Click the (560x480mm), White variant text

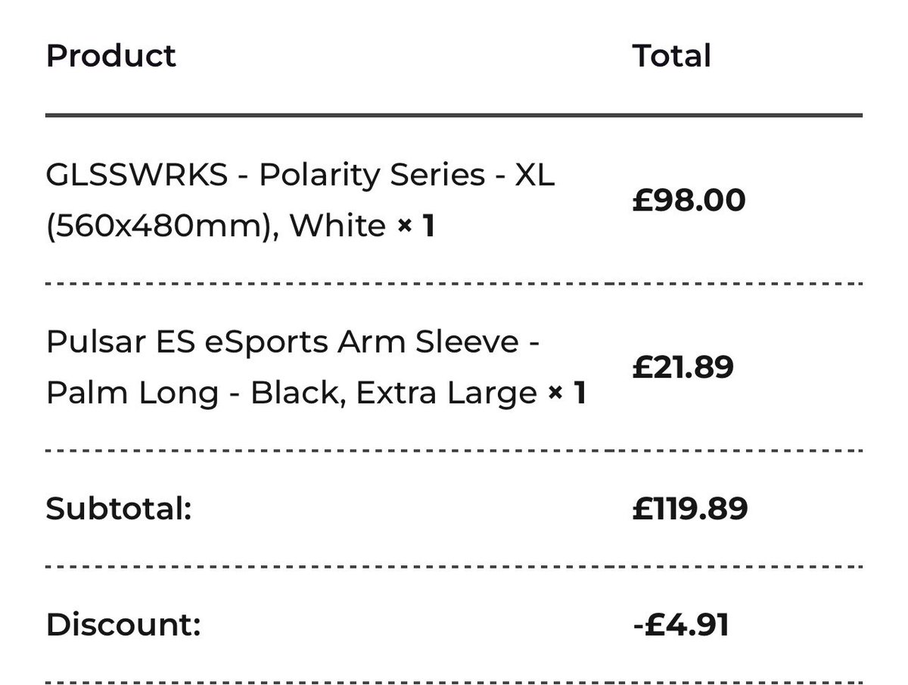pyautogui.click(x=216, y=226)
